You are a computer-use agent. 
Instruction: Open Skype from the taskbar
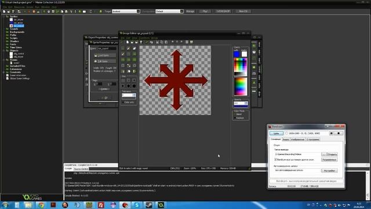point(137,205)
